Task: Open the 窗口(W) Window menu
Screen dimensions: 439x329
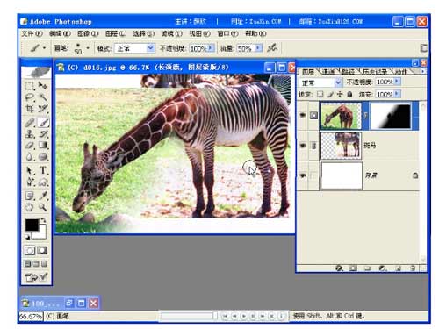Action: 227,34
